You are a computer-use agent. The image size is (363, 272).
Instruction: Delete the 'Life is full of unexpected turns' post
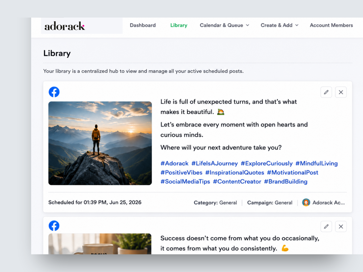tap(341, 92)
